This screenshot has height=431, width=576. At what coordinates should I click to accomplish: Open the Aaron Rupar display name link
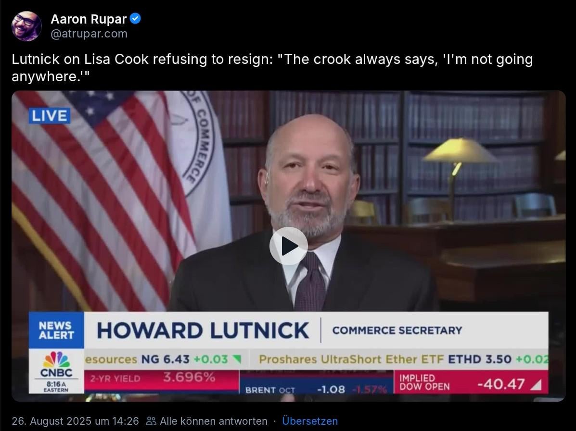[x=89, y=19]
